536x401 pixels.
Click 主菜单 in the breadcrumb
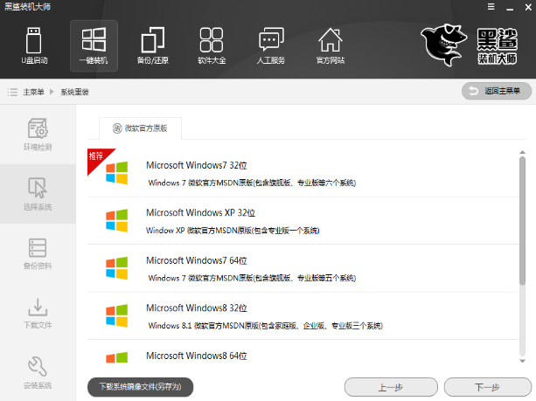pos(33,92)
